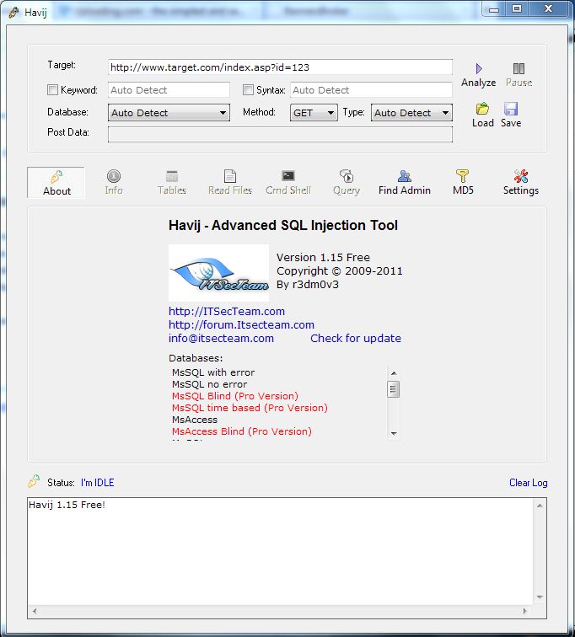Image resolution: width=575 pixels, height=637 pixels.
Task: Click the log horizontal scroll left arrow
Action: point(35,611)
